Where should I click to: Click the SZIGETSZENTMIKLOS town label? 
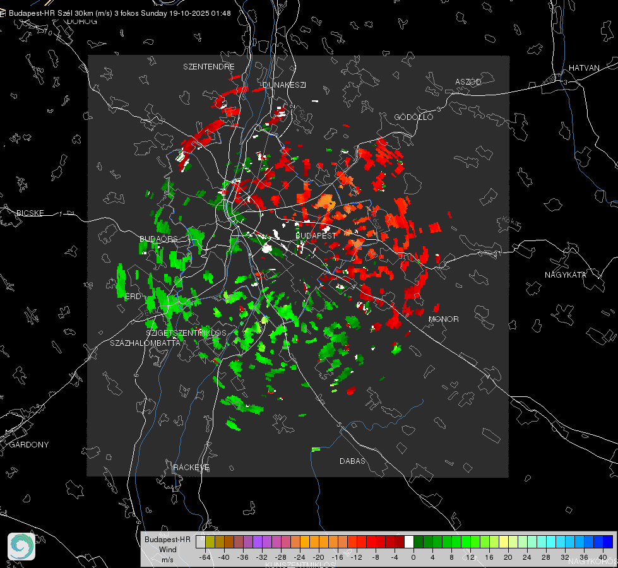pyautogui.click(x=186, y=333)
